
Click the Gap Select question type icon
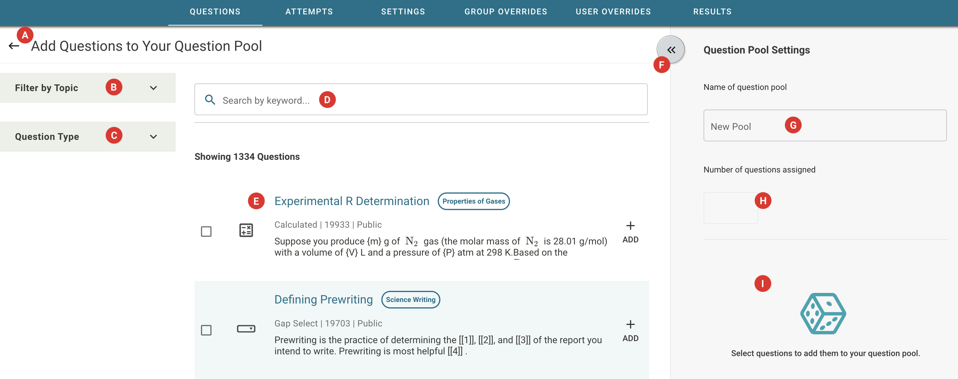tap(246, 329)
